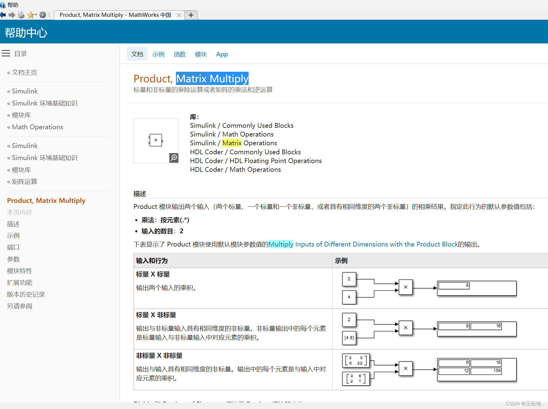Click 'HDL Coder / Commonly Used Blocks' text
The width and height of the screenshot is (548, 409).
click(245, 152)
